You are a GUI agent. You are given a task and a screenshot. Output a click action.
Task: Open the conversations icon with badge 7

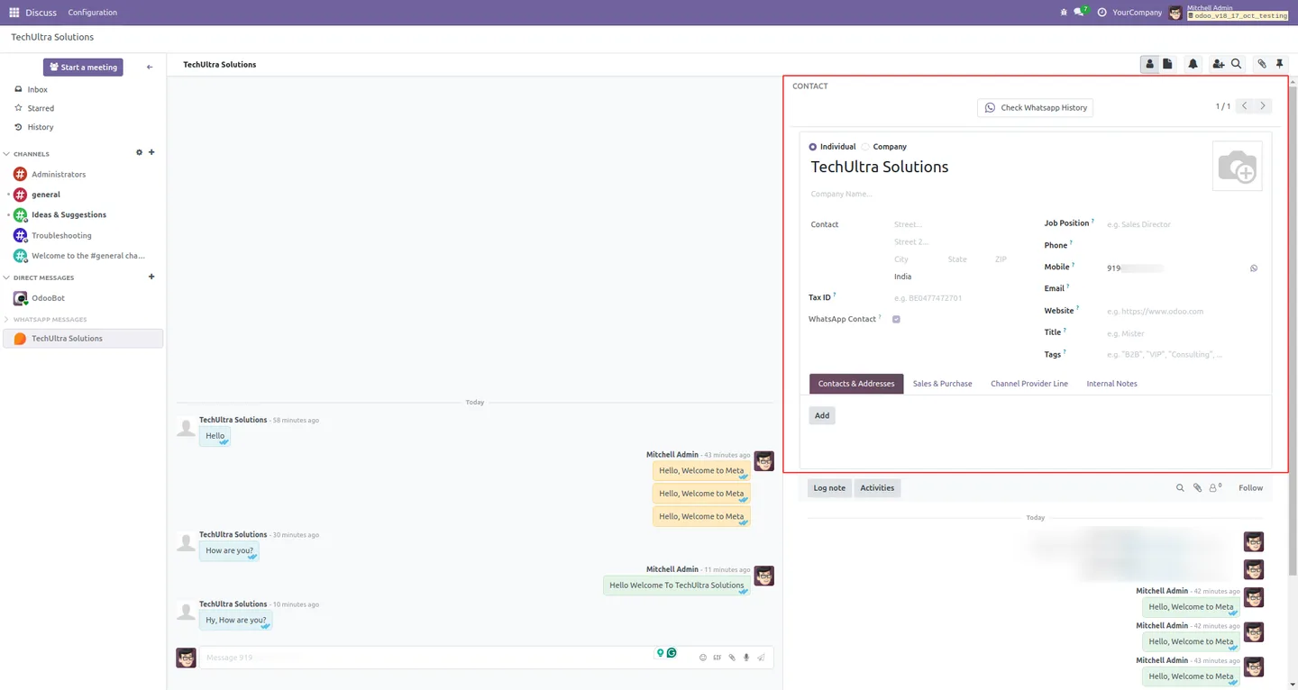coord(1081,13)
